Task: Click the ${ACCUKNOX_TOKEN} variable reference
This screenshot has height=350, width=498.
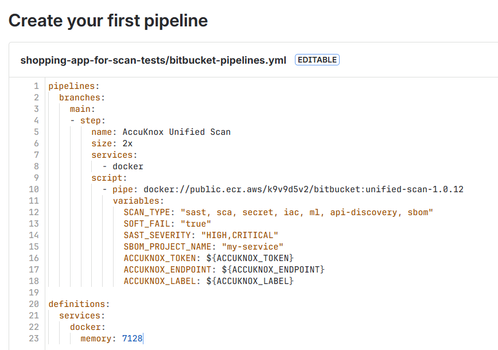Action: (250, 258)
